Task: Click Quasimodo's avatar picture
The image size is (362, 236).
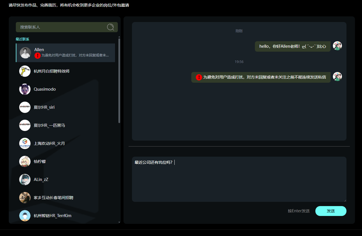Action: click(x=25, y=89)
